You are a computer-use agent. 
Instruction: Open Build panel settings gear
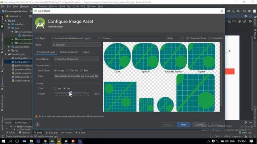pyautogui.click(x=245, y=122)
